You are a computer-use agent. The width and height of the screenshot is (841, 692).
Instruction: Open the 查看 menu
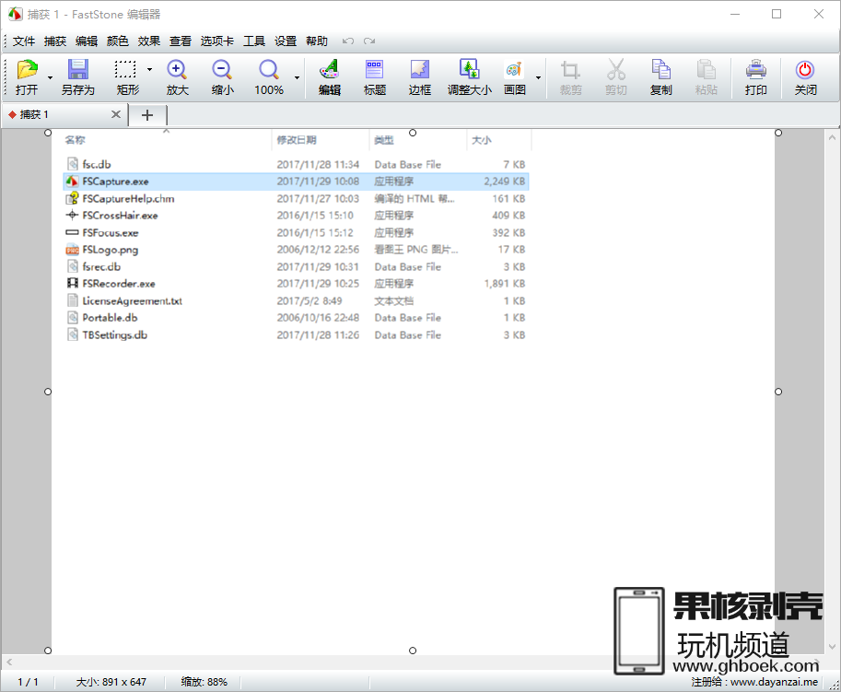[181, 41]
